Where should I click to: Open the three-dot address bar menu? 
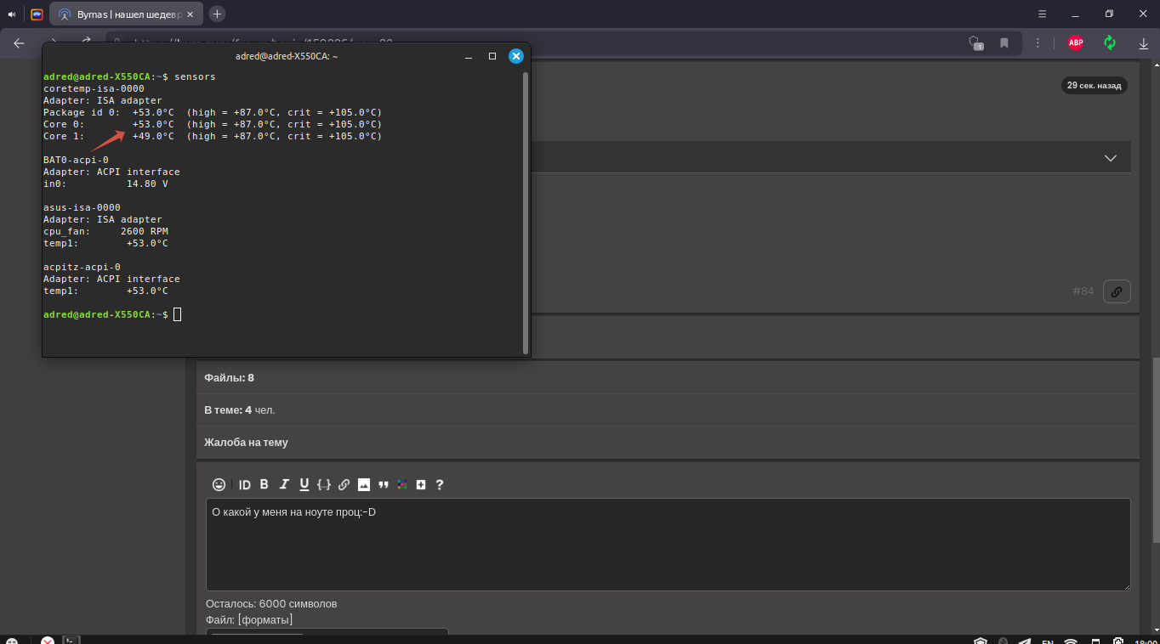1038,42
